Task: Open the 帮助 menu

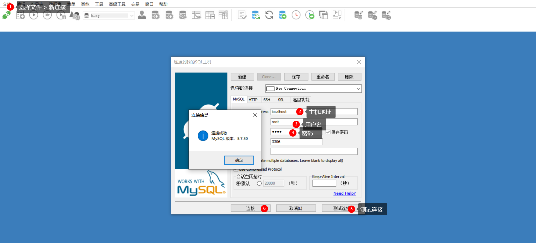Action: [163, 4]
